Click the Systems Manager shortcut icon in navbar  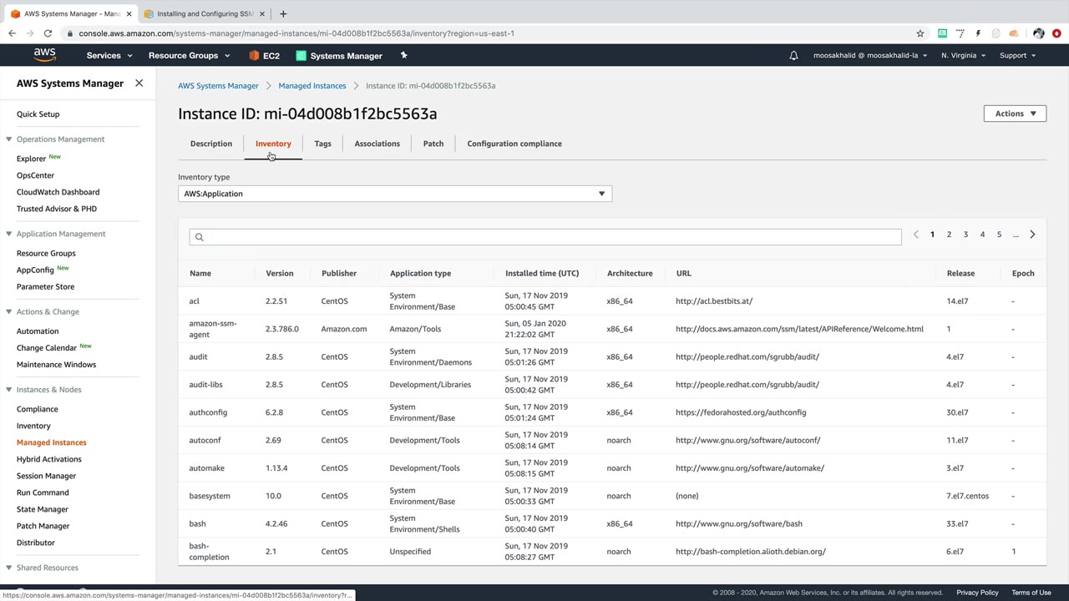pyautogui.click(x=301, y=56)
